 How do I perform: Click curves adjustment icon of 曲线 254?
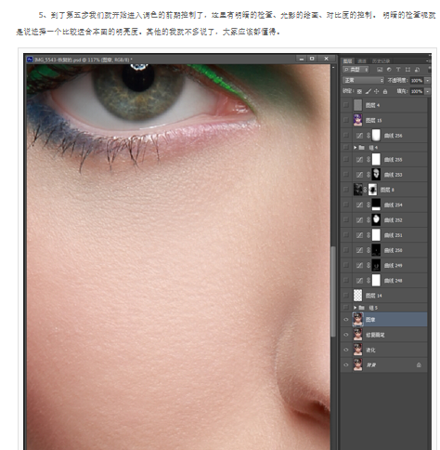point(359,205)
